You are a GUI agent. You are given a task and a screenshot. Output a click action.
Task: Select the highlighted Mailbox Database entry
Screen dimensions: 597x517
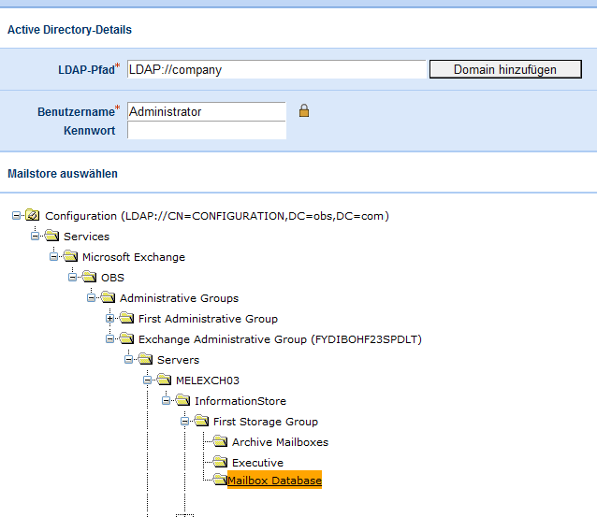[x=275, y=481]
